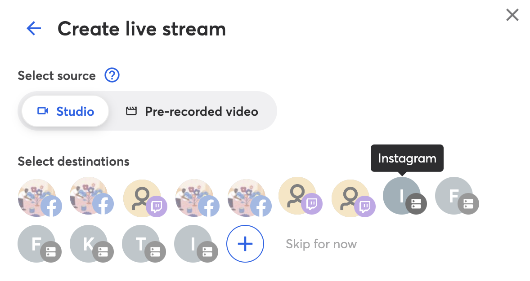
Task: Close the Create live stream dialog
Action: tap(512, 15)
